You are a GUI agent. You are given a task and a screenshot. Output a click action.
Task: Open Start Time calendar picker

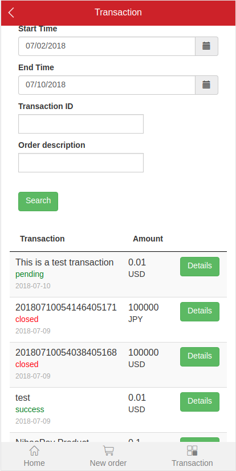[206, 46]
